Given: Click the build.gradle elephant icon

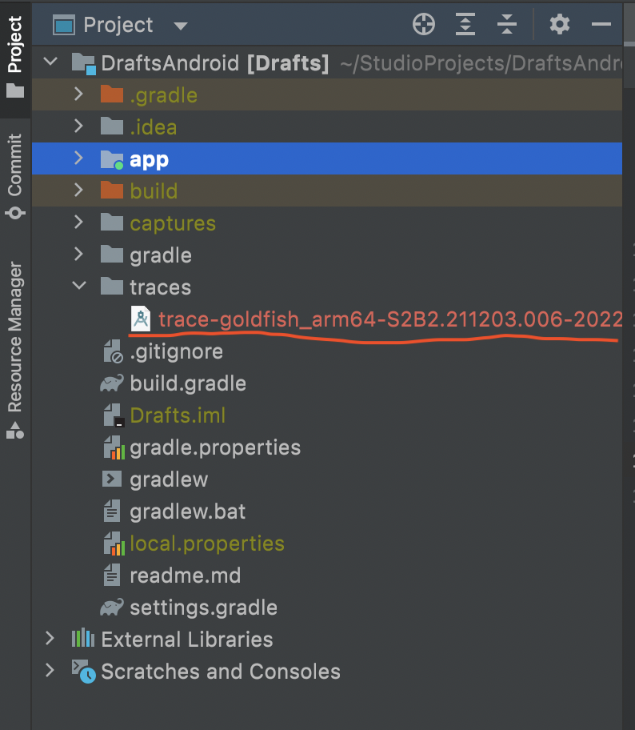Looking at the screenshot, I should (111, 383).
